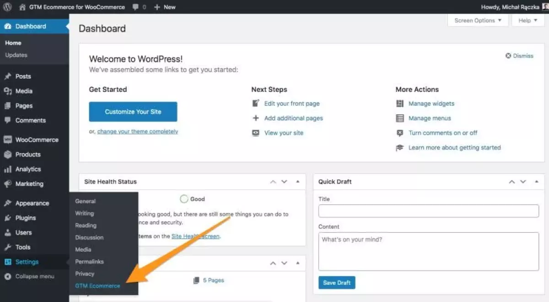Screen dimensions: 549x302
Task: Click the graduation cap icon beside Learn more
Action: (400, 148)
